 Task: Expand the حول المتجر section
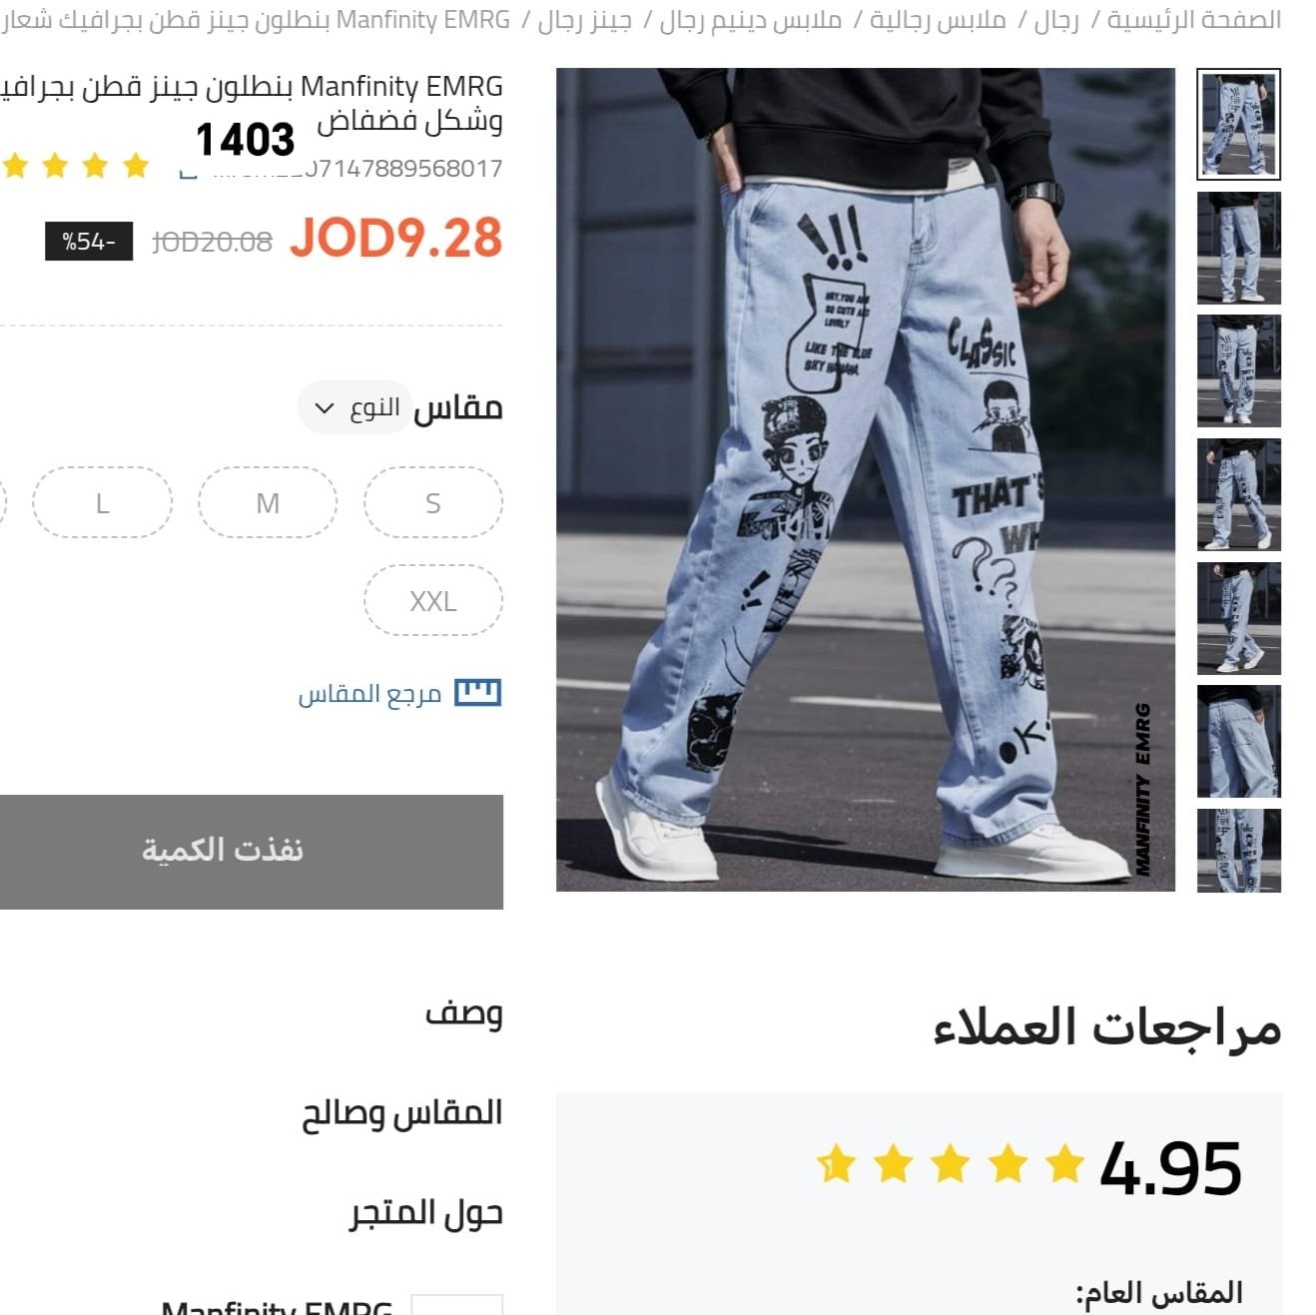(426, 1212)
